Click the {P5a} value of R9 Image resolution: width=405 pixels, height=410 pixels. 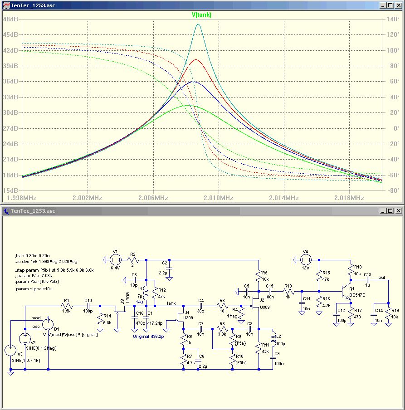click(x=240, y=343)
